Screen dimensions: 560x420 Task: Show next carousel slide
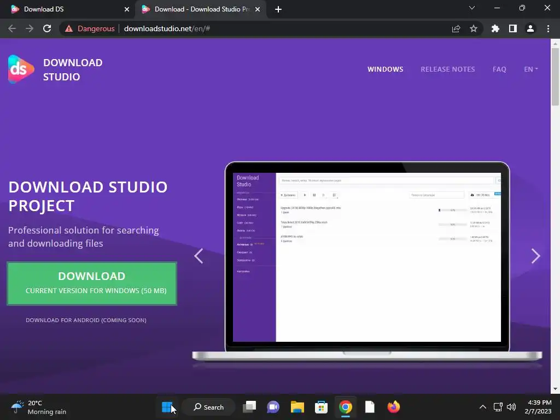point(535,256)
